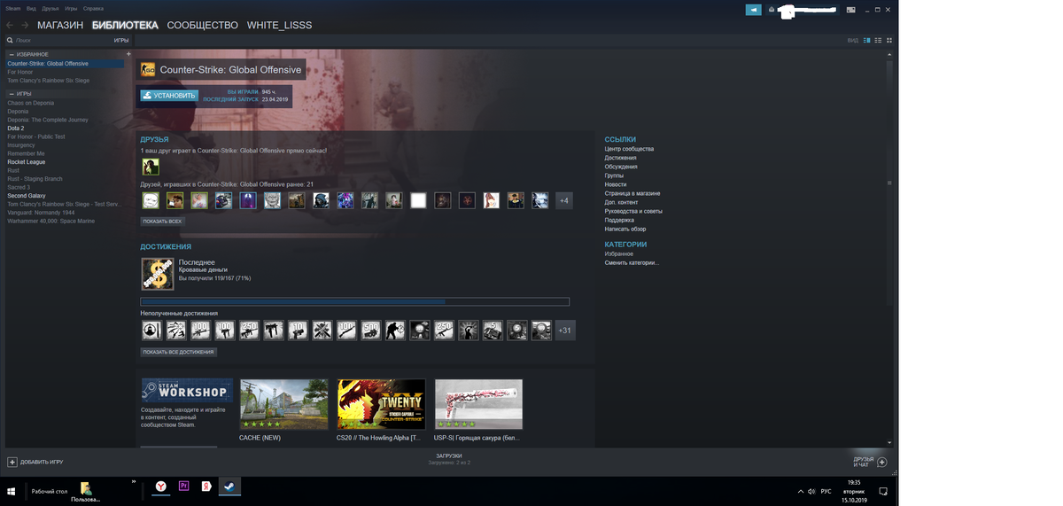
Task: Open Достижения link in ССЫЛКИ
Action: 620,158
